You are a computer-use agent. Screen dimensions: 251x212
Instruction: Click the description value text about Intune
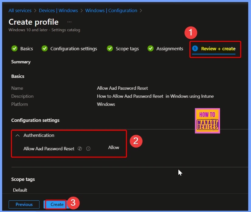coord(155,96)
